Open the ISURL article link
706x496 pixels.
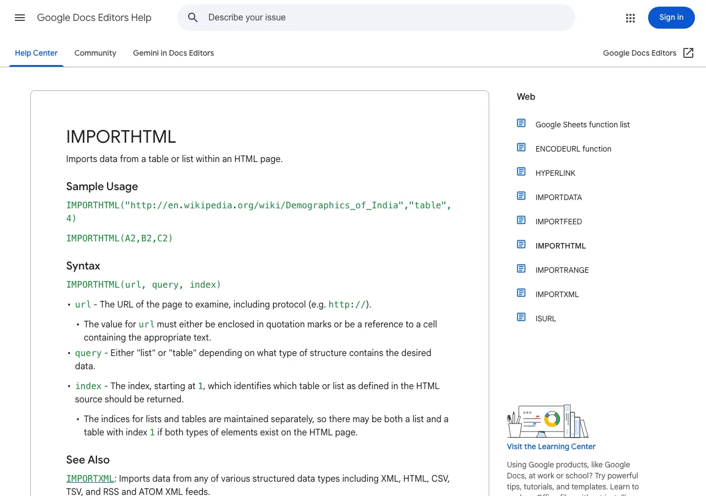pyautogui.click(x=545, y=319)
